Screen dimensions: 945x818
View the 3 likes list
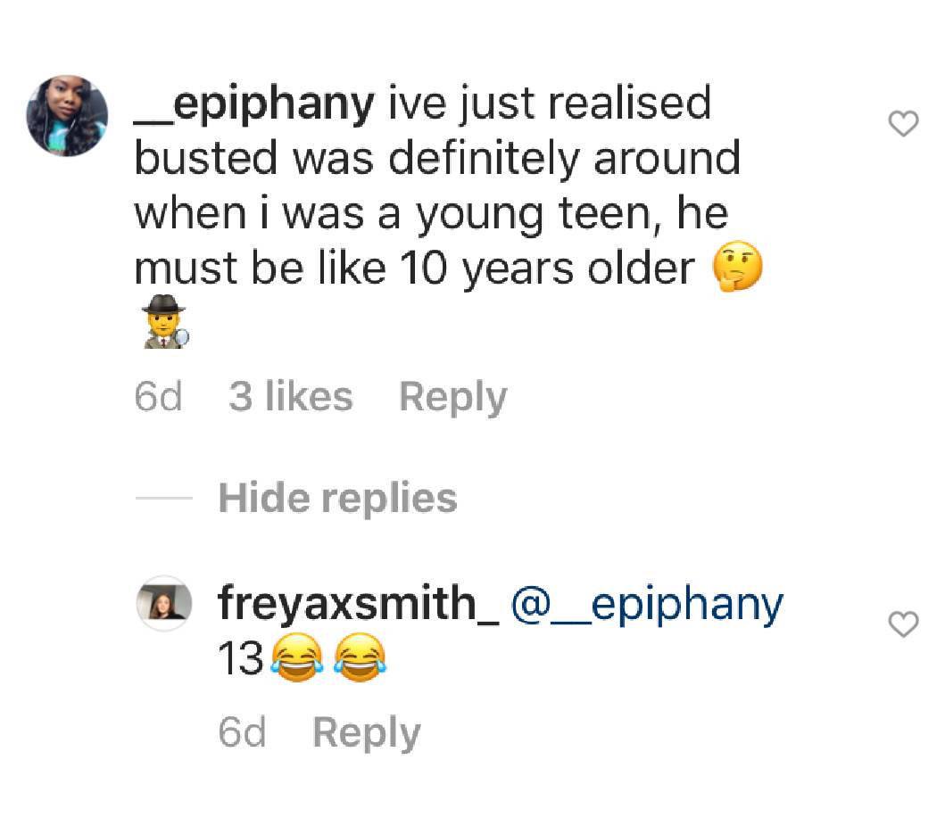click(x=291, y=397)
